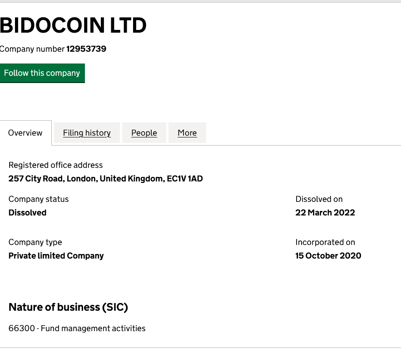
Task: Click the Company type label
Action: pyautogui.click(x=35, y=242)
